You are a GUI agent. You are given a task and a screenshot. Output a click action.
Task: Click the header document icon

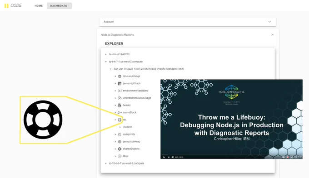[120, 106]
